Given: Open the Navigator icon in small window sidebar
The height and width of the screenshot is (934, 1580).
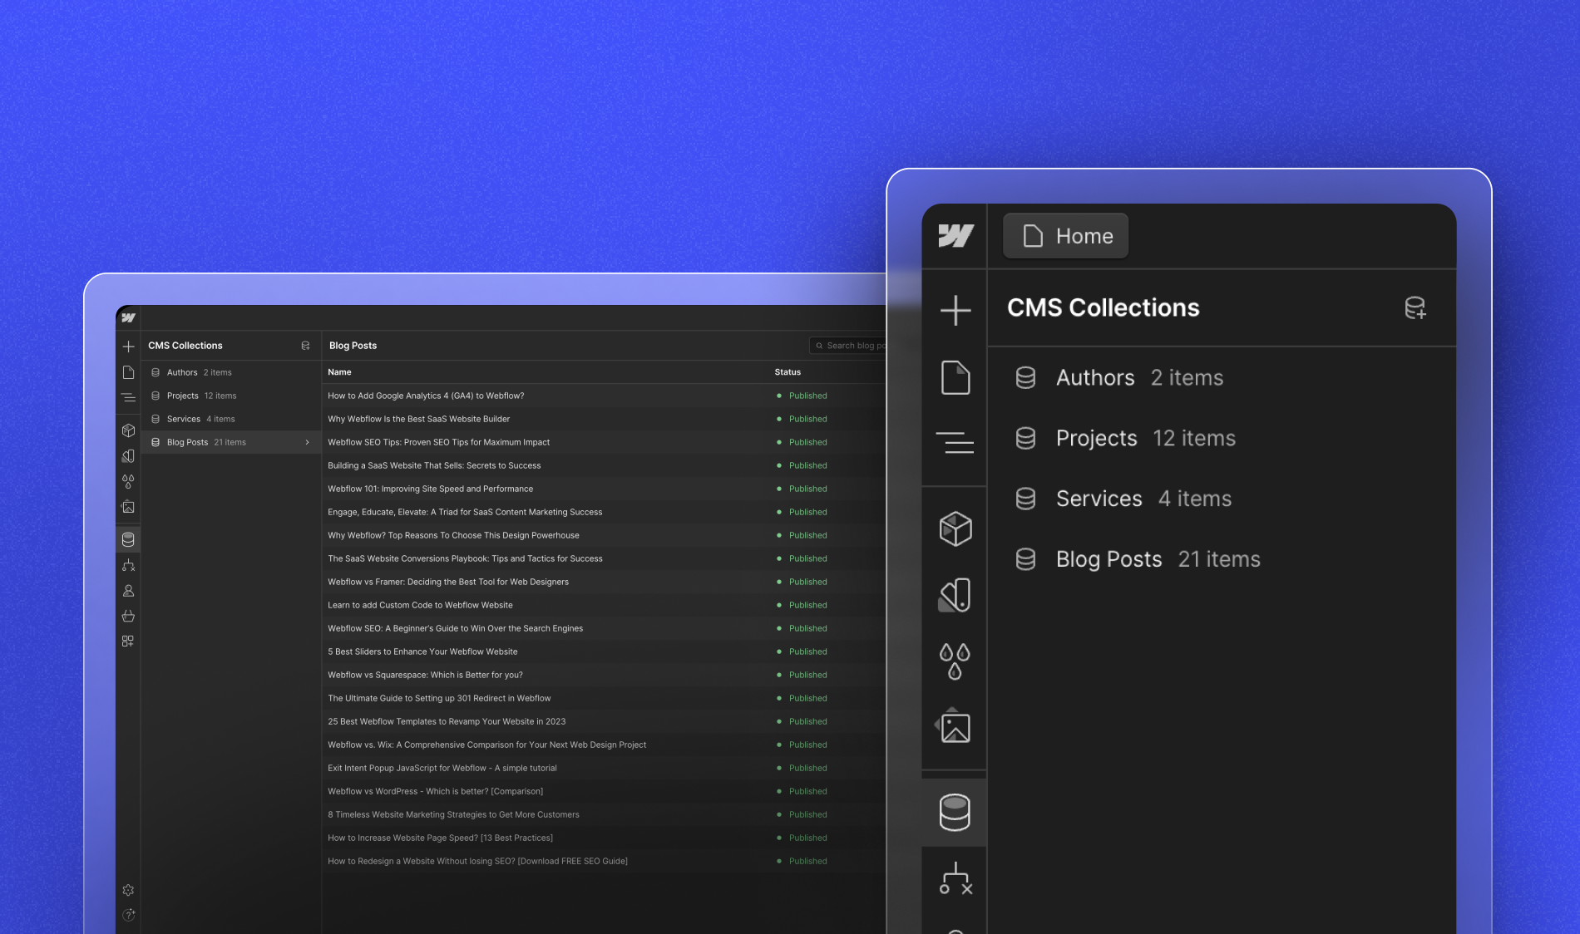Looking at the screenshot, I should click(128, 397).
